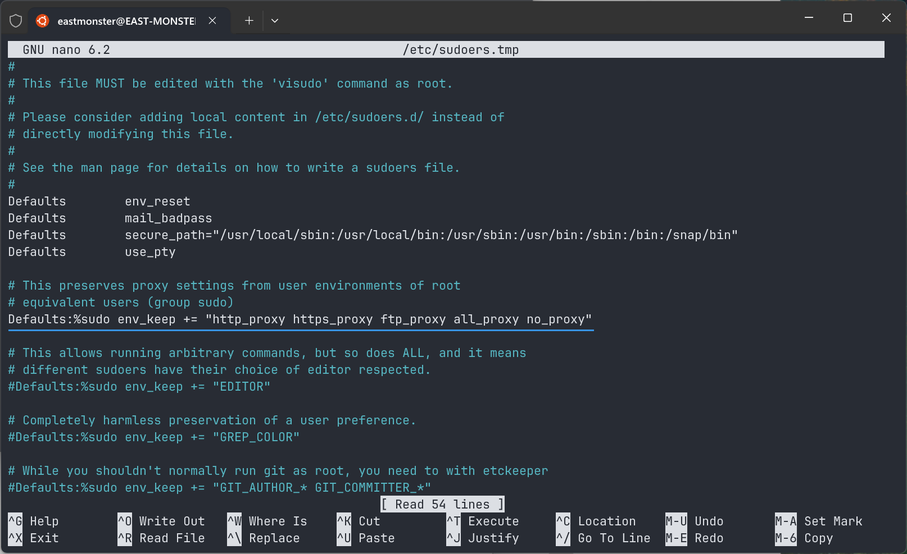Click the ^W Where Is shortcut
This screenshot has width=907, height=554.
click(x=267, y=521)
